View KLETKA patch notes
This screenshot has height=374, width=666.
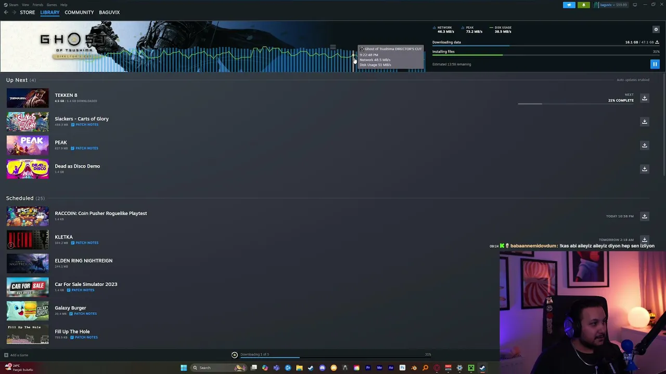tap(85, 243)
